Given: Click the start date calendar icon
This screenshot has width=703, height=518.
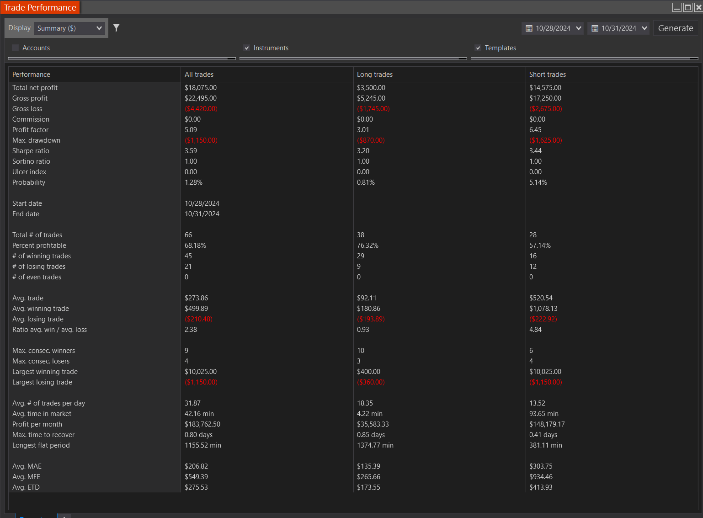Looking at the screenshot, I should (x=529, y=28).
